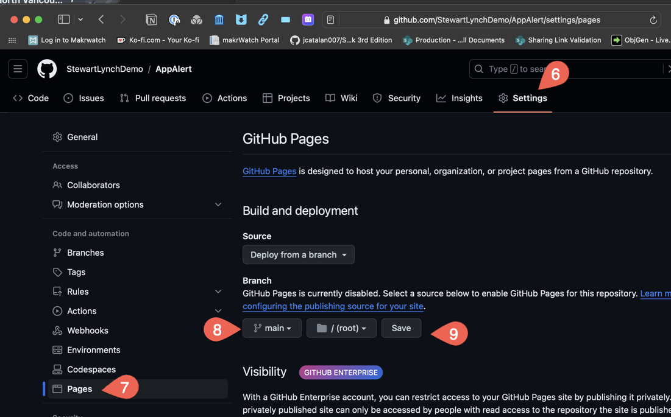Show Reader view from address bar

click(330, 19)
